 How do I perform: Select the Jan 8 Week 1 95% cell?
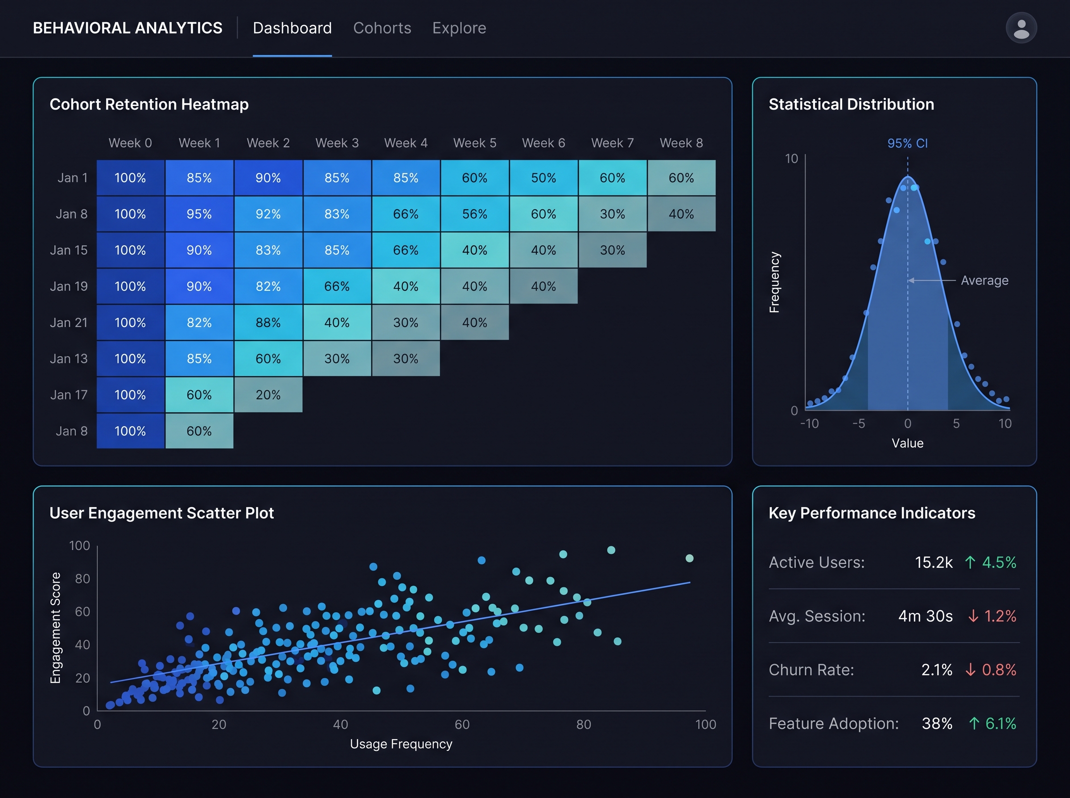point(199,214)
